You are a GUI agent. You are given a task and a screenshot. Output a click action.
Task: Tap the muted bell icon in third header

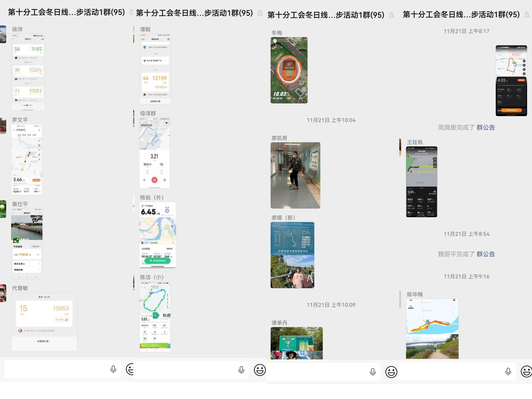[x=392, y=15]
